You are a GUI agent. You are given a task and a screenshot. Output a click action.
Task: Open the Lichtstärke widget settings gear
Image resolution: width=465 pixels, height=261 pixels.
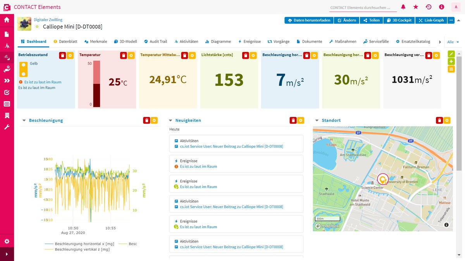point(252,55)
